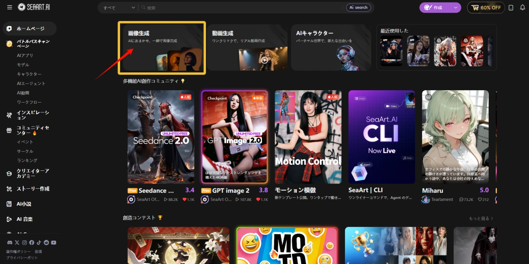This screenshot has height=264, width=529.
Task: Click the コミュニティセンター gift icon
Action: tap(9, 130)
